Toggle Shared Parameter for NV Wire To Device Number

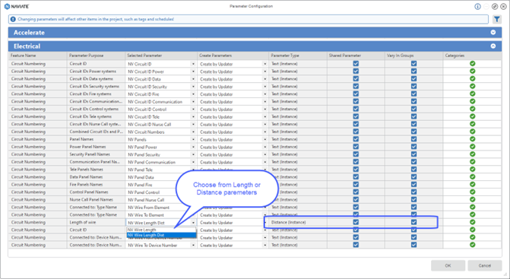coord(356,245)
